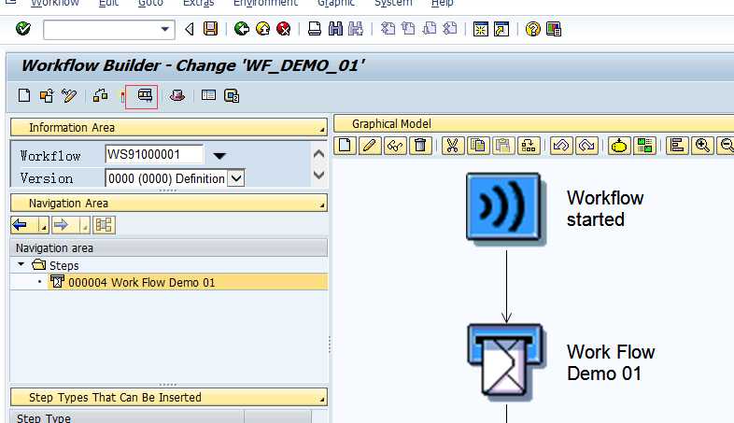Collapse the Steps folder node
Viewport: 734px width, 423px height.
point(21,265)
